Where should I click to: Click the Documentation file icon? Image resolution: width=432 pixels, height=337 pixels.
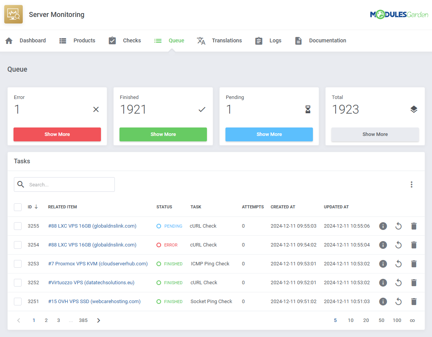(298, 41)
